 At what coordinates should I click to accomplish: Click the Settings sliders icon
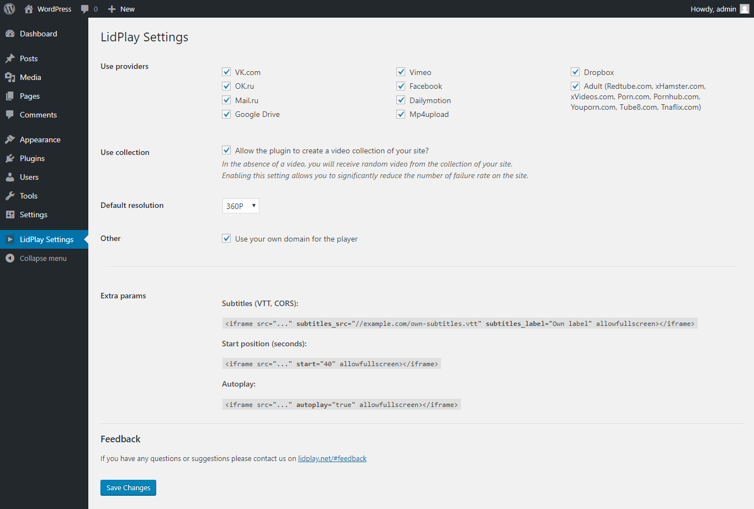click(10, 215)
